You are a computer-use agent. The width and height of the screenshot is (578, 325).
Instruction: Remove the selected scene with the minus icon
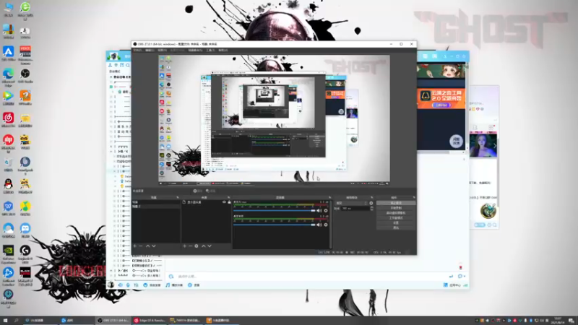140,246
